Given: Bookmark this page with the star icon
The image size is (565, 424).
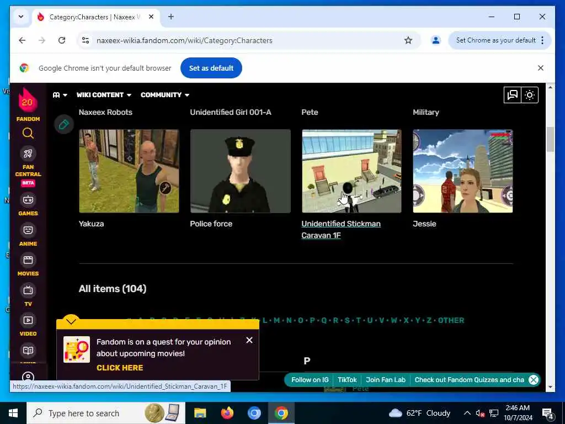Looking at the screenshot, I should [x=408, y=40].
